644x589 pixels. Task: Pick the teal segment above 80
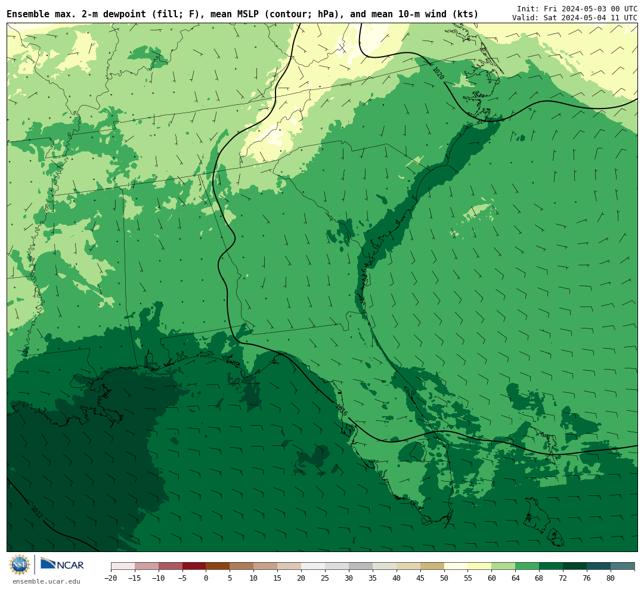coord(623,566)
